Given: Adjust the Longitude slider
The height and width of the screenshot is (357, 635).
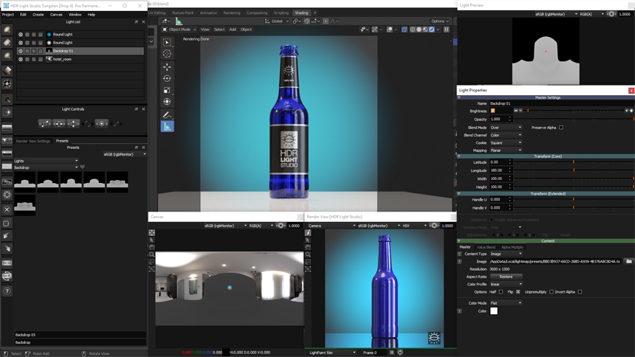Looking at the screenshot, I should click(x=574, y=170).
